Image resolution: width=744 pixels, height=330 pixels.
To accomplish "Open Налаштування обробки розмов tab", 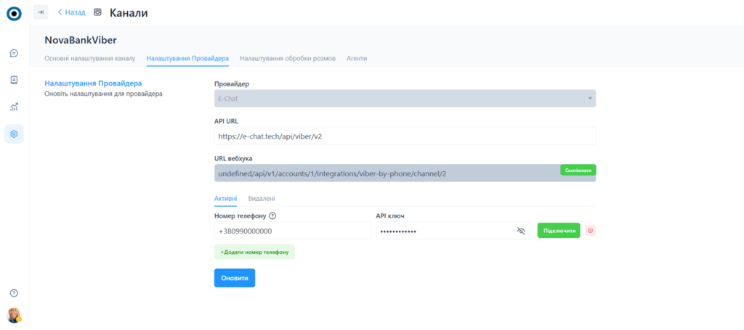I will click(x=288, y=58).
